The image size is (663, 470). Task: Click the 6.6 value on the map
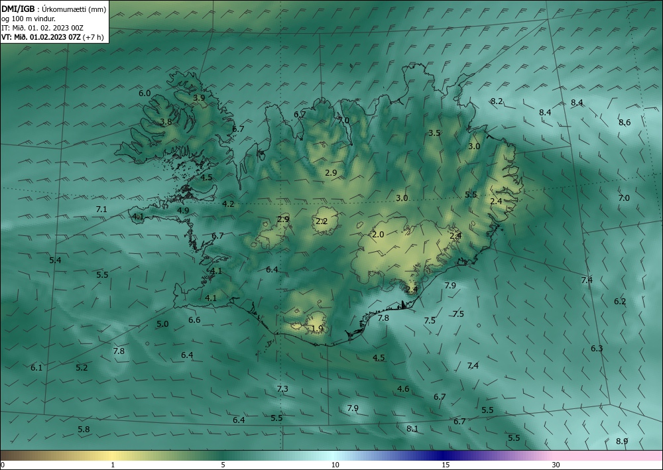pyautogui.click(x=194, y=320)
